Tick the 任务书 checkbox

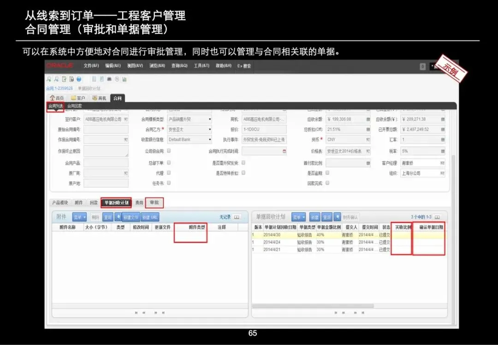click(x=169, y=183)
